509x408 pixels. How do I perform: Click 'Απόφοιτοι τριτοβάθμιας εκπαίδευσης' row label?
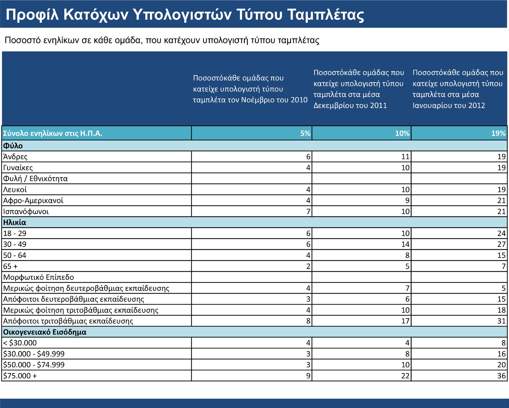pyautogui.click(x=68, y=321)
